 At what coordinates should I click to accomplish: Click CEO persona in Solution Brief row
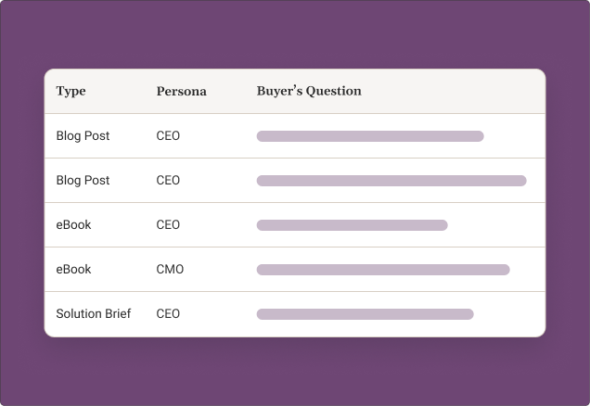168,314
